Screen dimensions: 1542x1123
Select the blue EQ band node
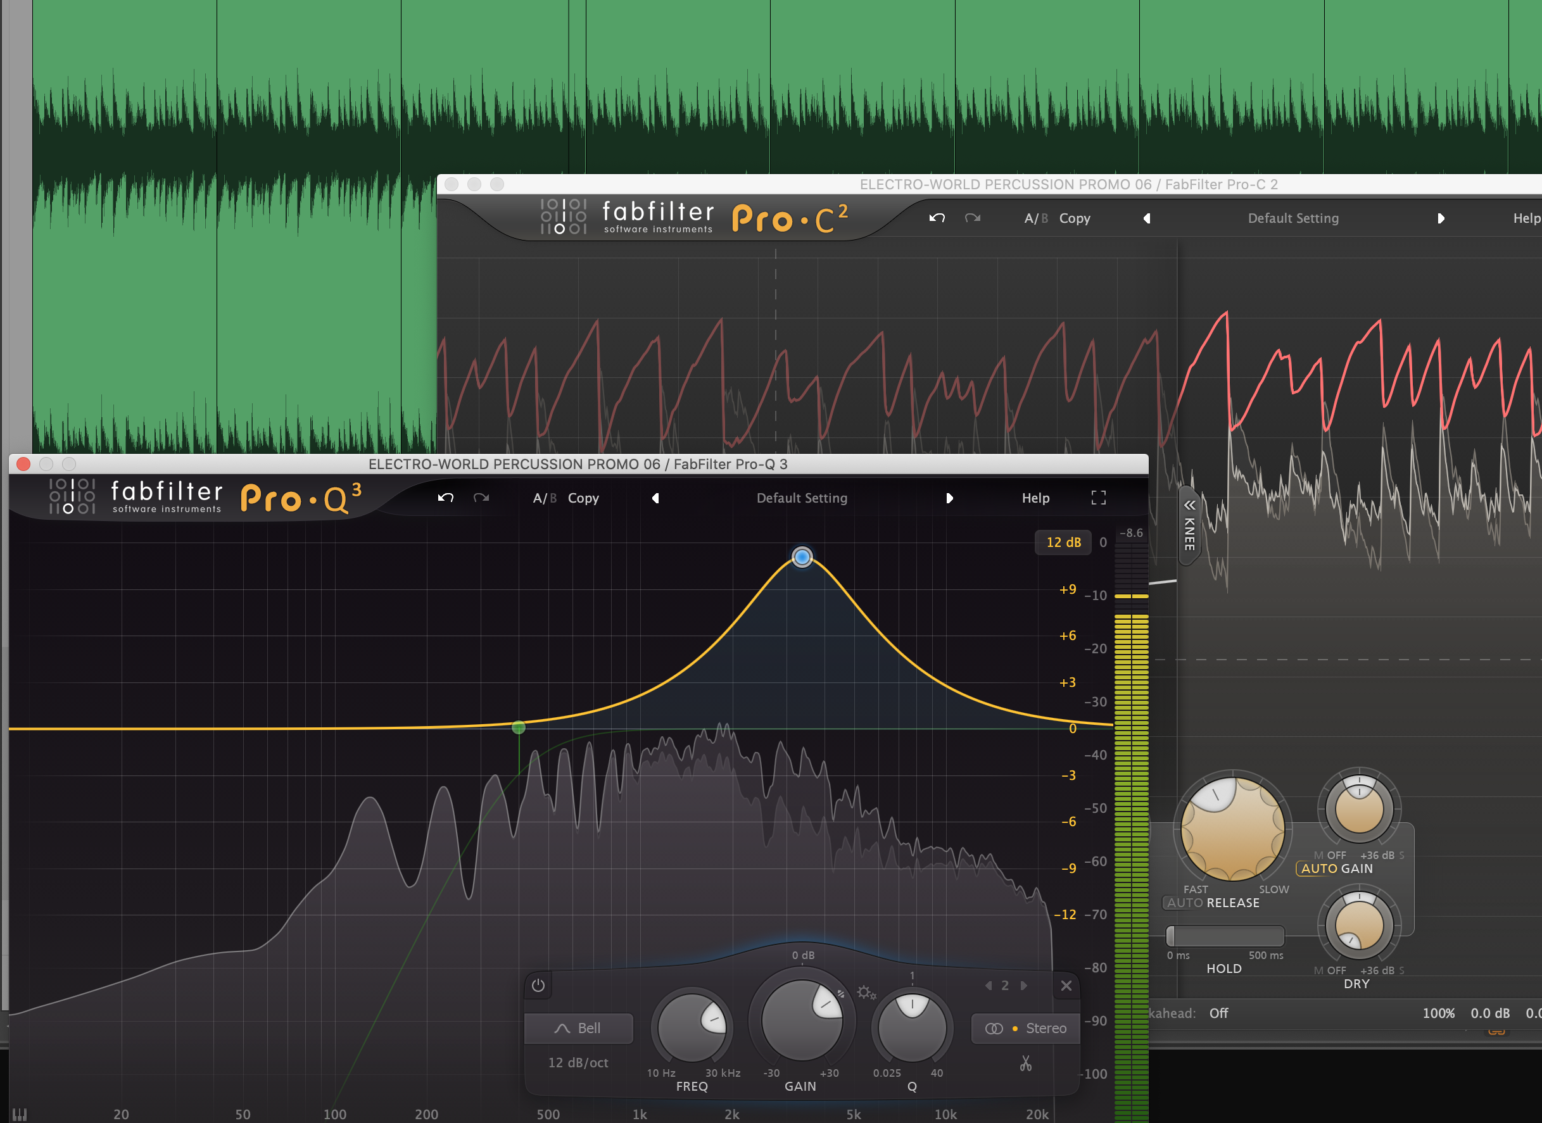[x=802, y=556]
